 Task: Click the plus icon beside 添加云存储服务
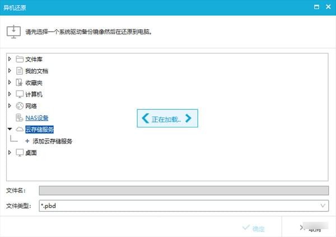[27, 141]
